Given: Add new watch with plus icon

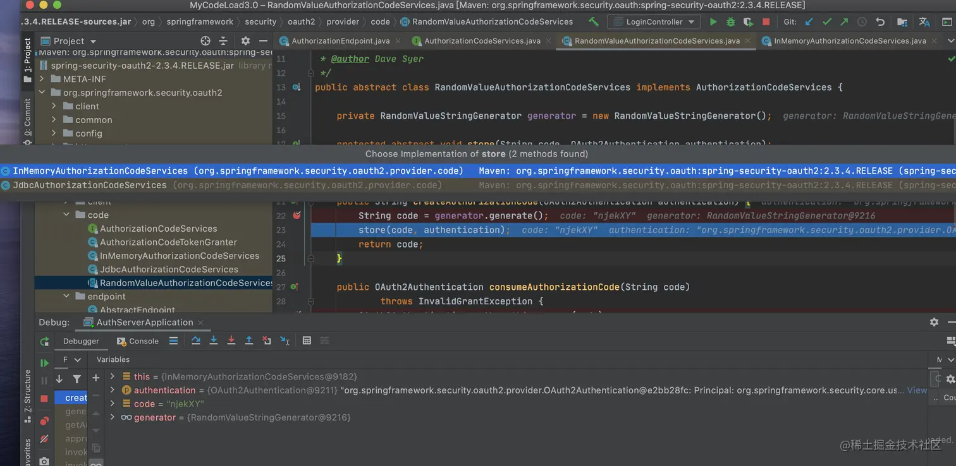Looking at the screenshot, I should [96, 378].
